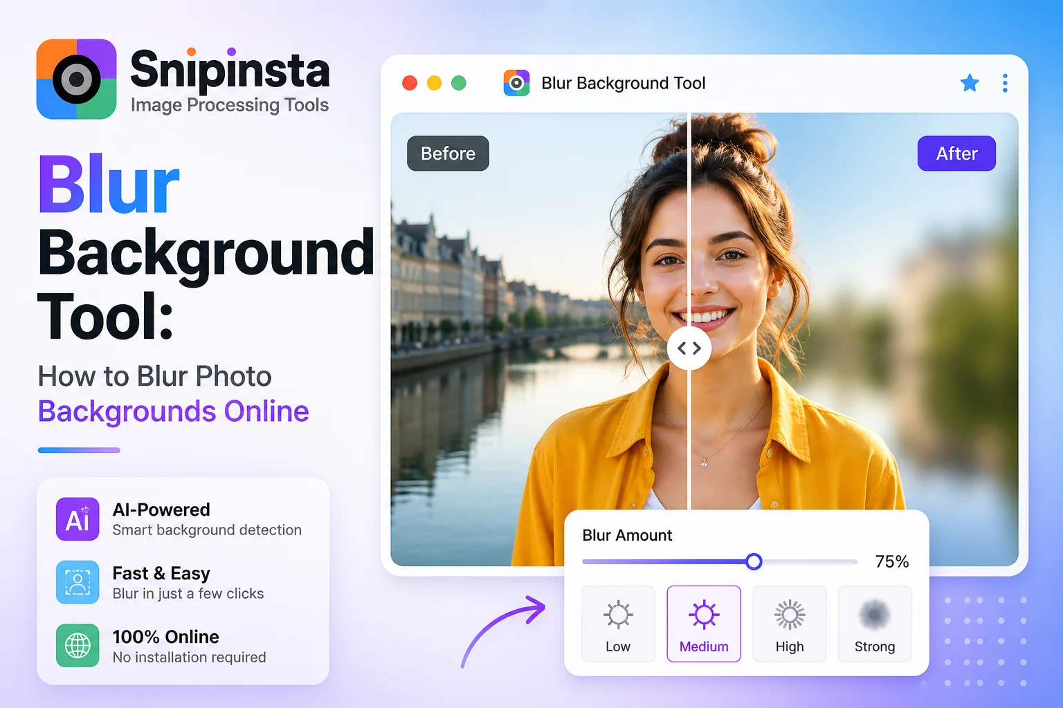Click the Blur Background Tool window title
This screenshot has height=708, width=1063.
(623, 84)
